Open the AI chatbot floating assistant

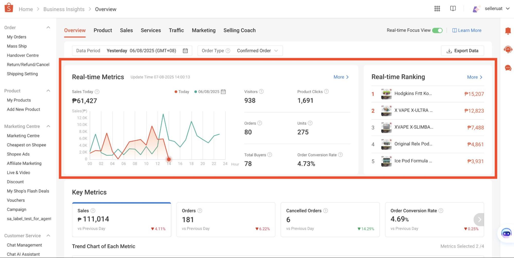click(506, 234)
